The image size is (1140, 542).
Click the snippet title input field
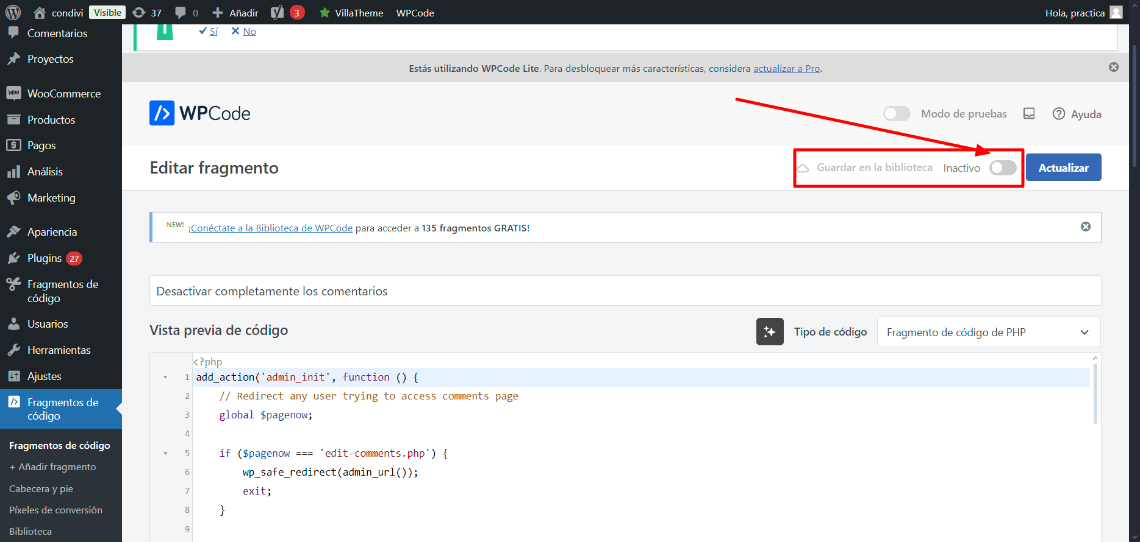[625, 291]
